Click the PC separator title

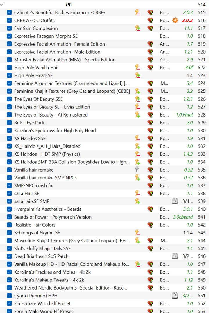[69, 5]
